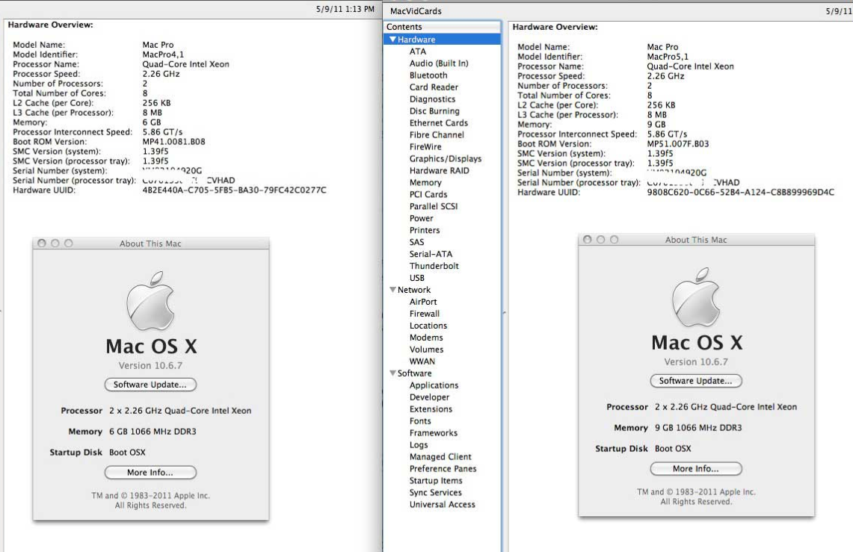Click the MacPro4,1 model identifier value
The image size is (853, 552).
click(163, 55)
